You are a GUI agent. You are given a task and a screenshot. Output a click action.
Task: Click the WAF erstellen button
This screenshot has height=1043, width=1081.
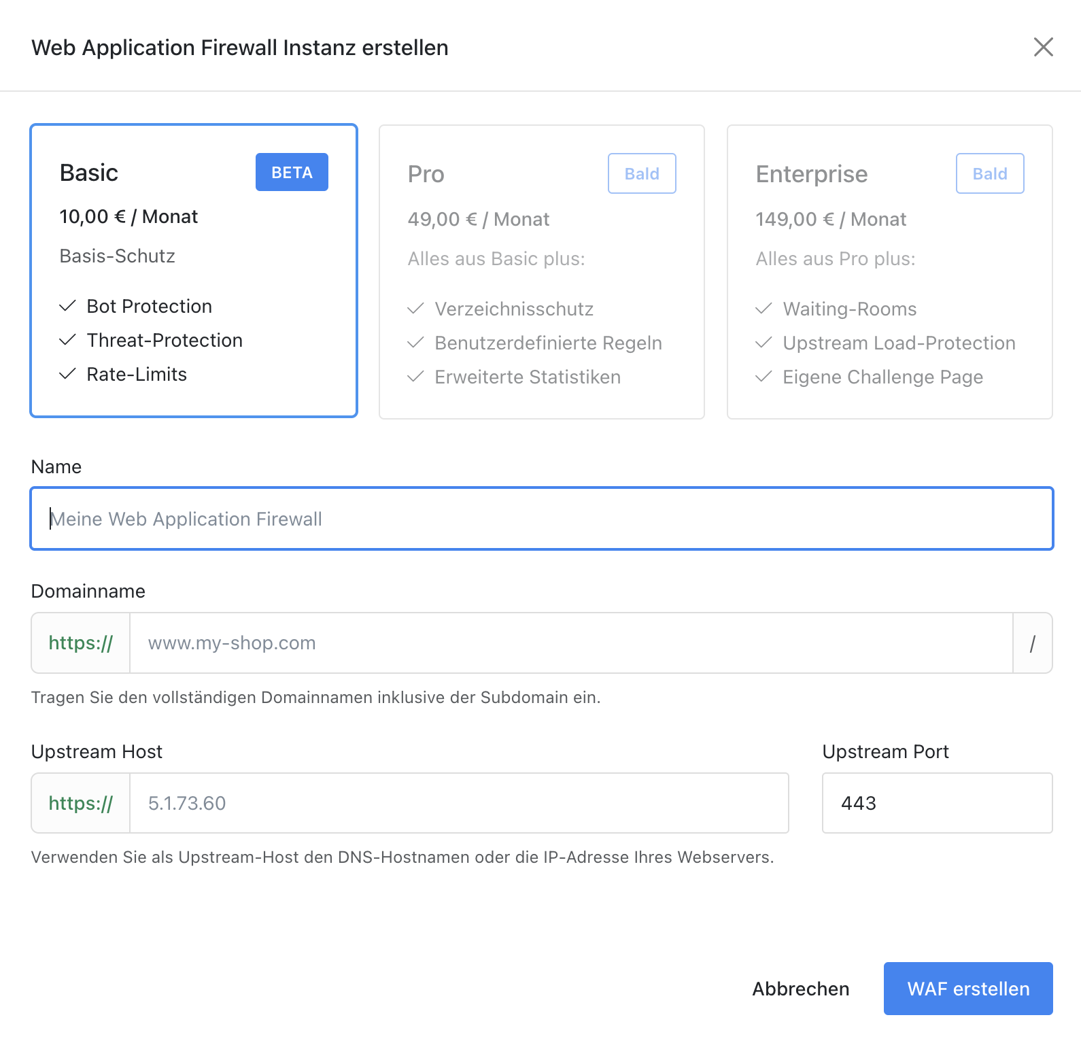point(967,989)
